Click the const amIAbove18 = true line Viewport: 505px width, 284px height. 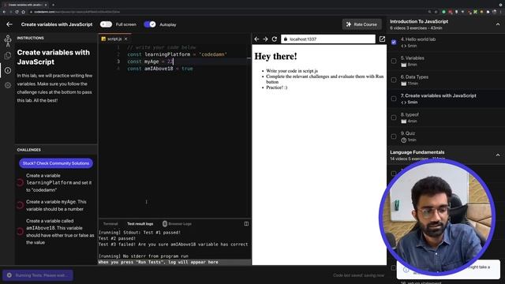[160, 69]
